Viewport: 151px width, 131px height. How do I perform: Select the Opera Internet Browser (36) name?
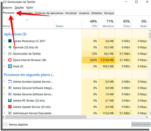(x=29, y=60)
